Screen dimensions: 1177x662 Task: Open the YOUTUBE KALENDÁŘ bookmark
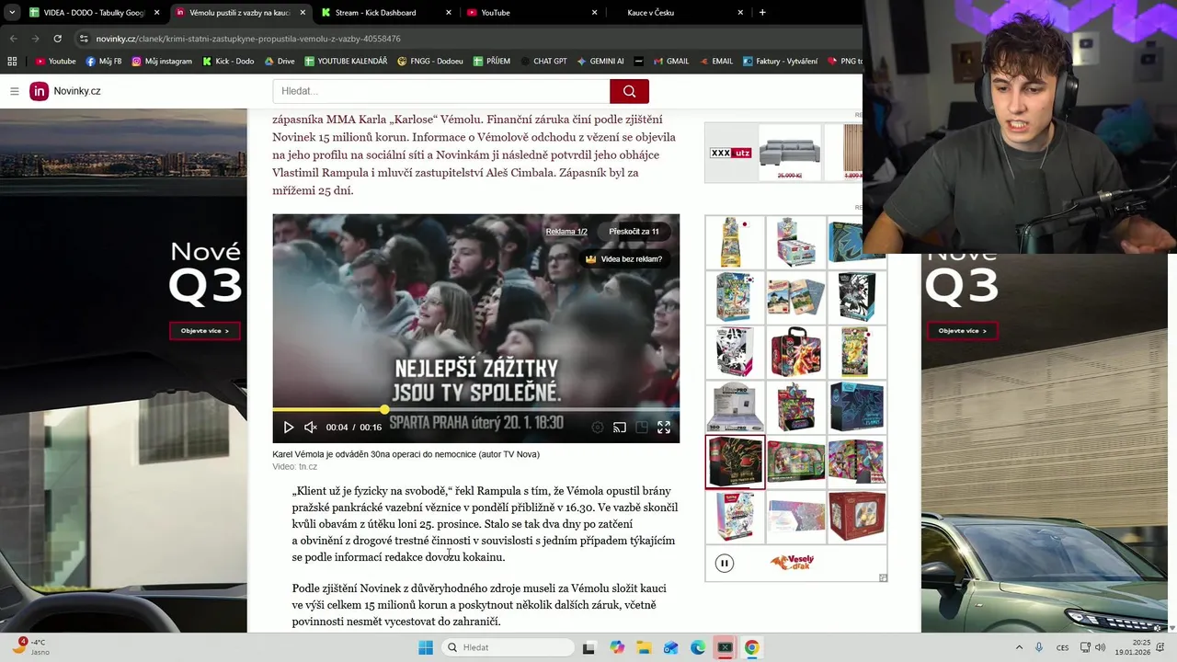pos(346,62)
